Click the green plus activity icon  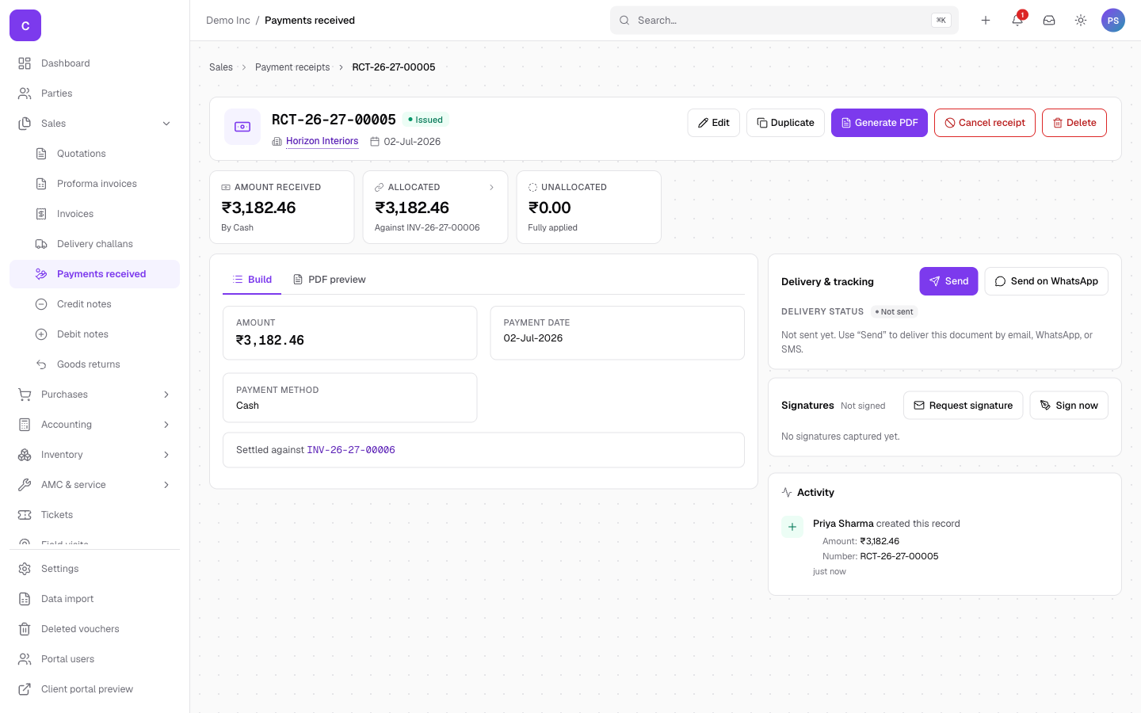click(792, 527)
